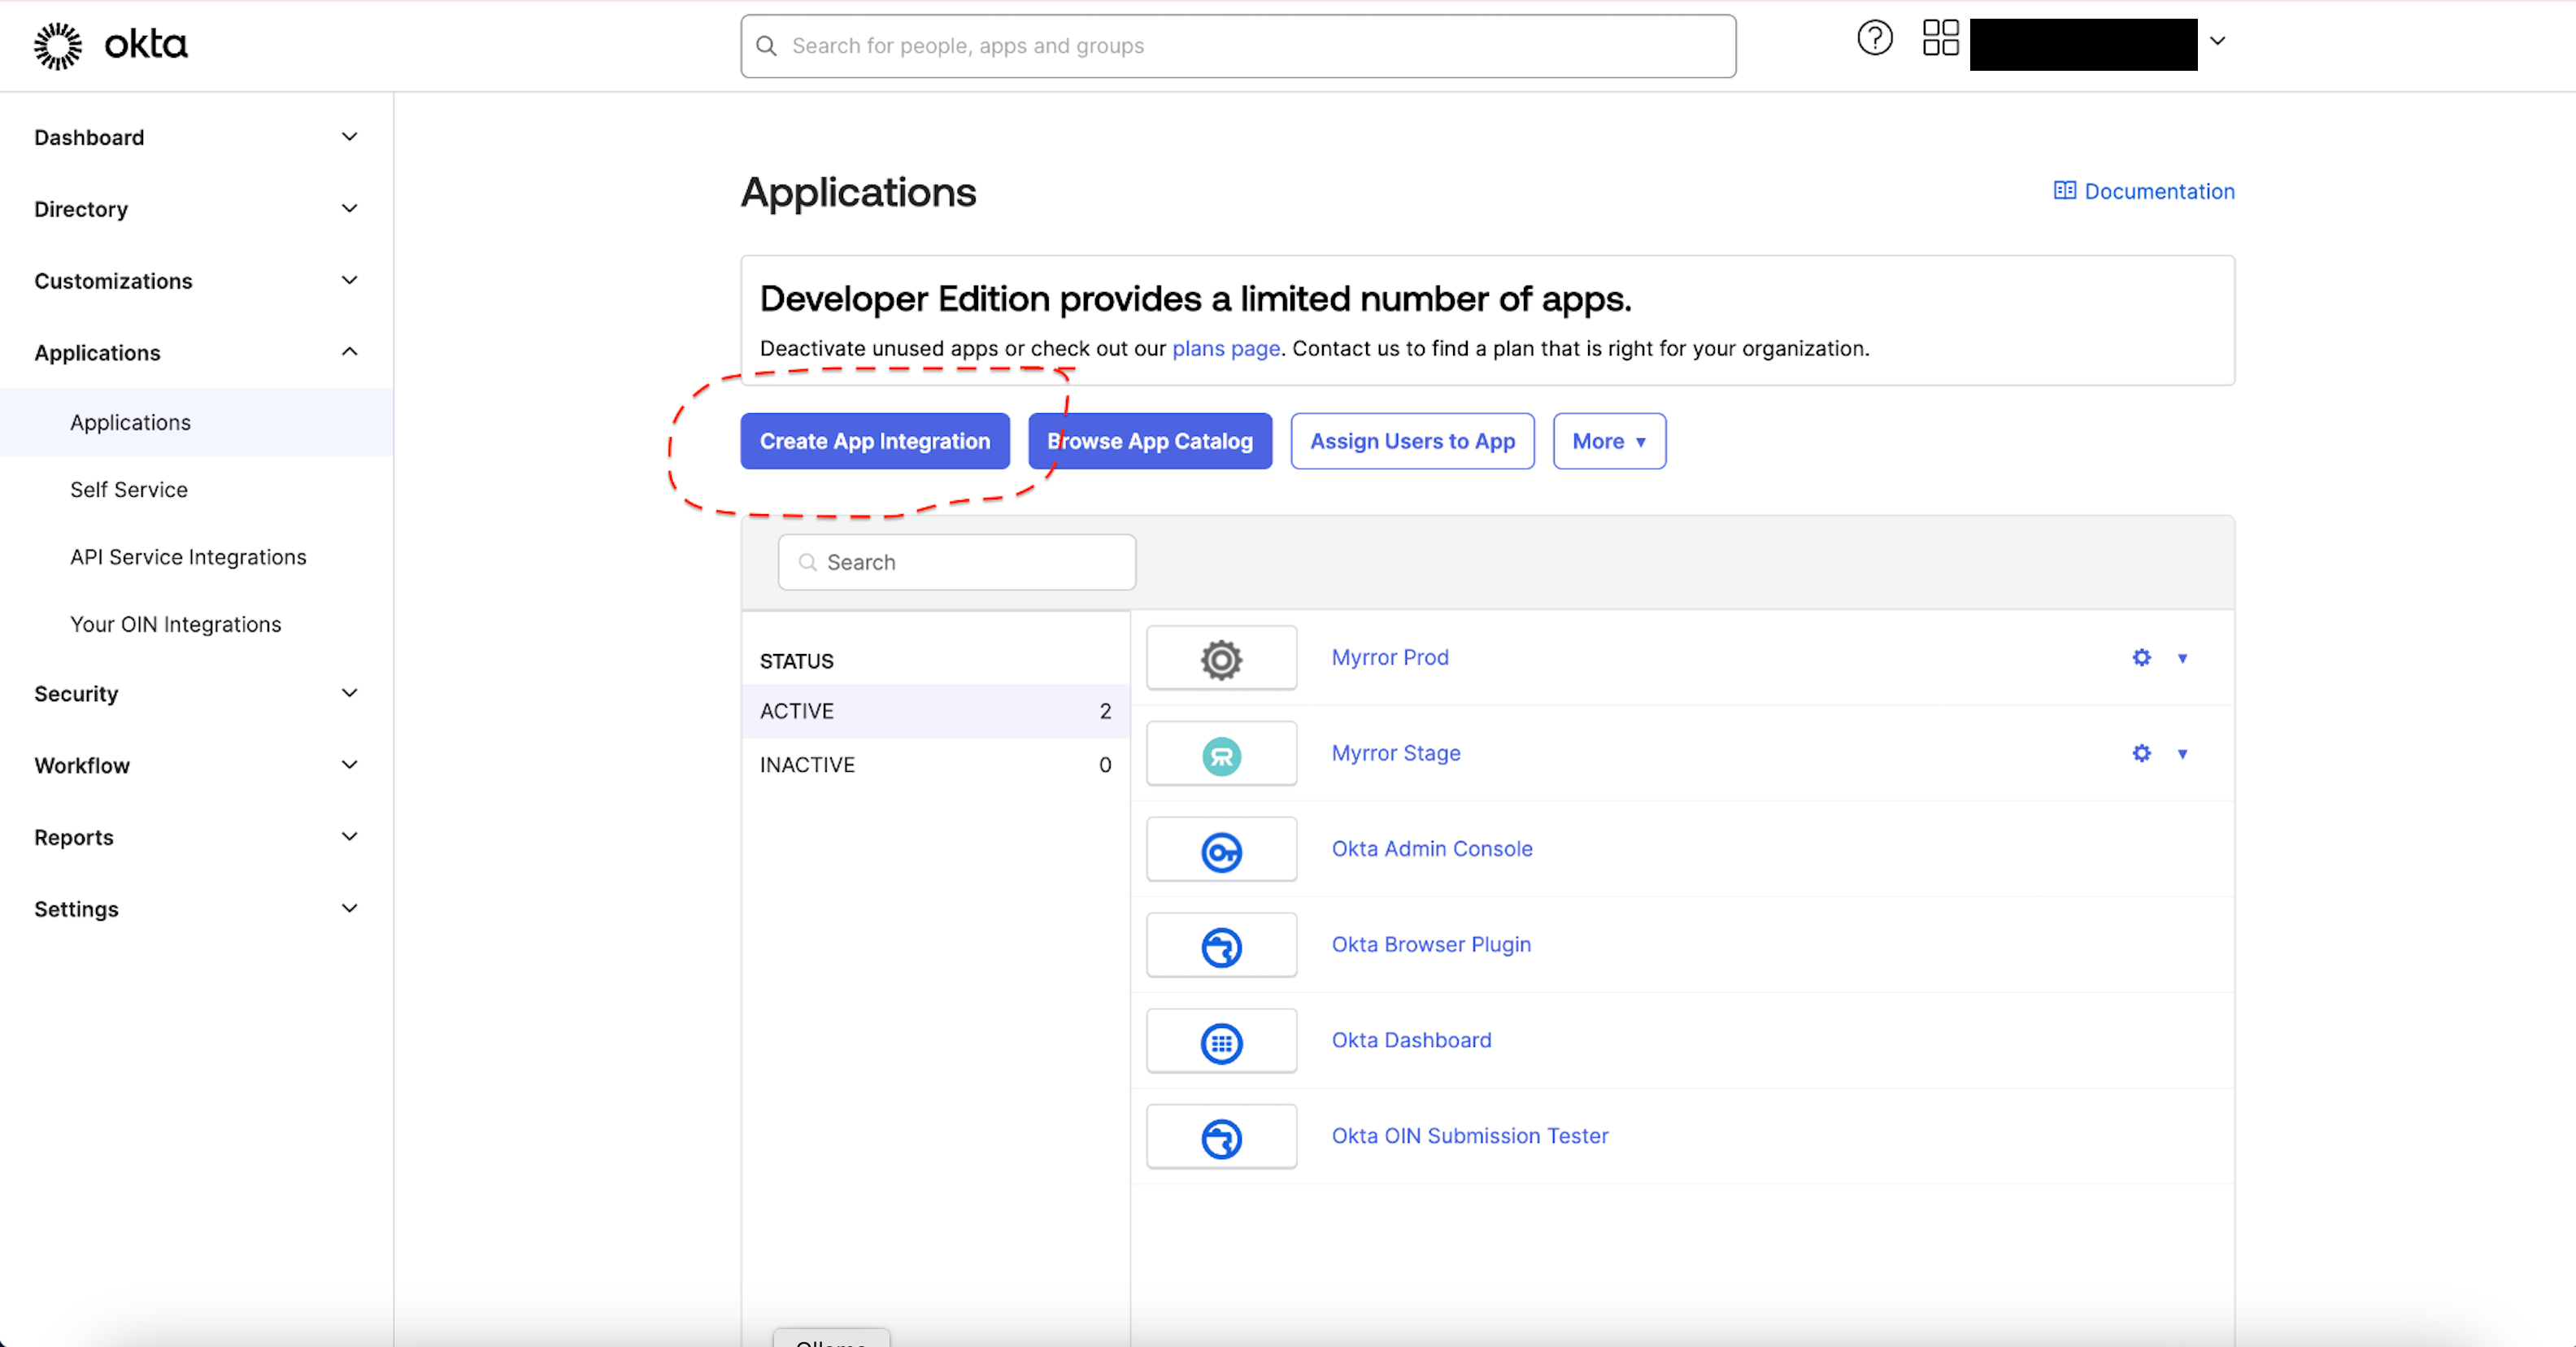Click the Myrror Prod app icon

pos(1221,656)
